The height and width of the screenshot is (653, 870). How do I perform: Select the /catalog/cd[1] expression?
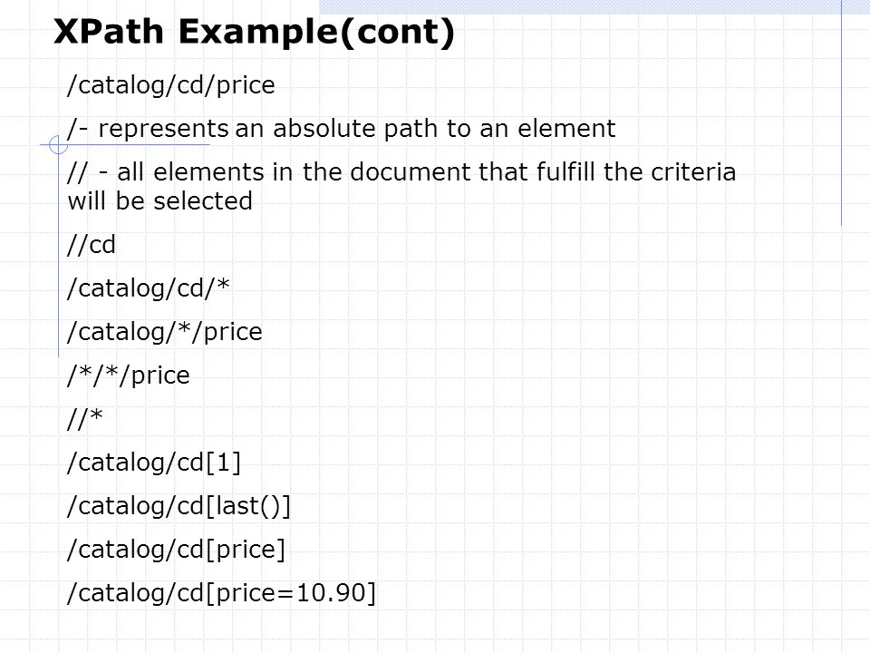coord(154,463)
